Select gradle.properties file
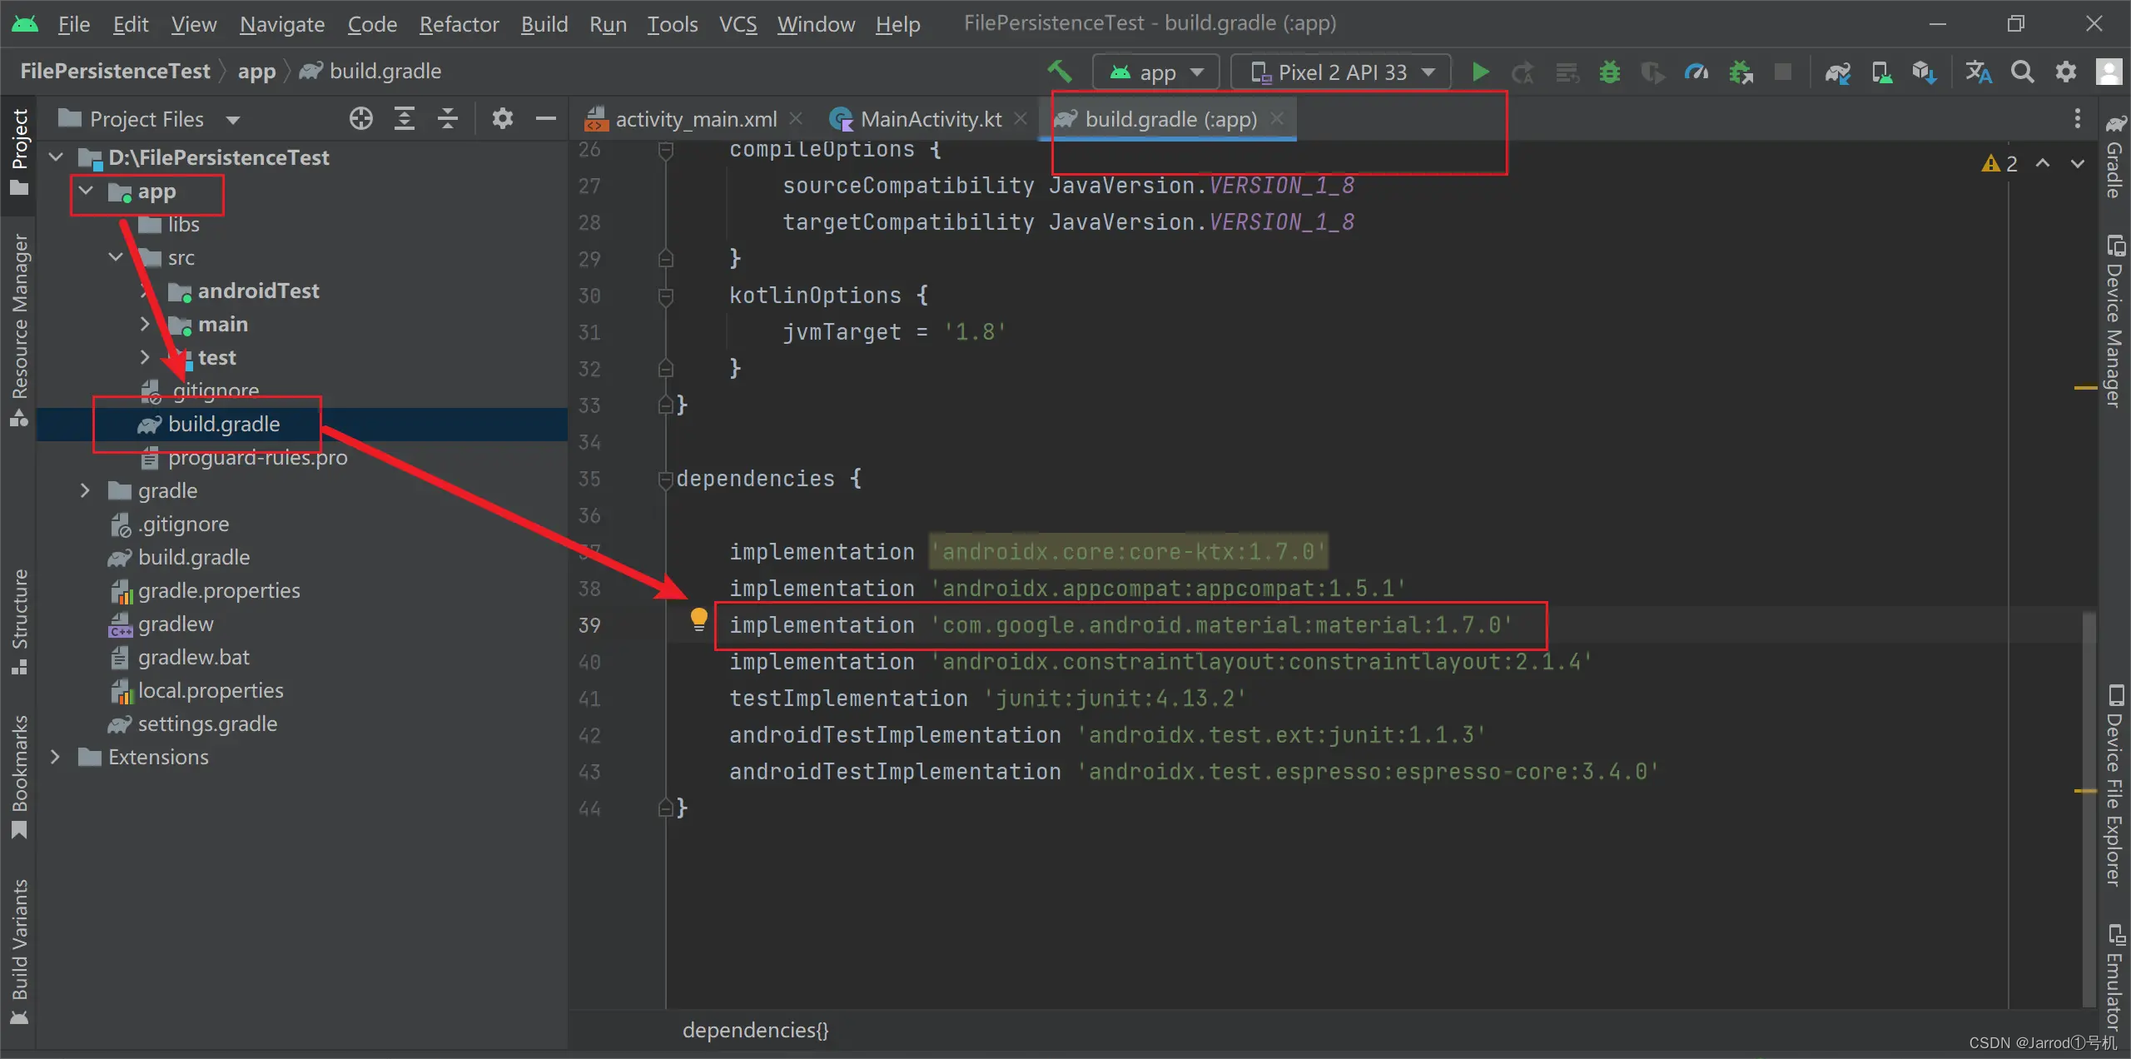This screenshot has height=1059, width=2131. tap(219, 590)
